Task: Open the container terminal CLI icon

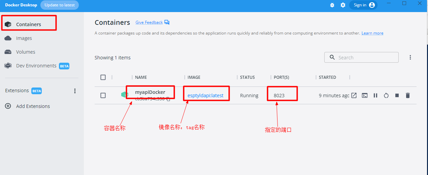Action: pyautogui.click(x=365, y=96)
